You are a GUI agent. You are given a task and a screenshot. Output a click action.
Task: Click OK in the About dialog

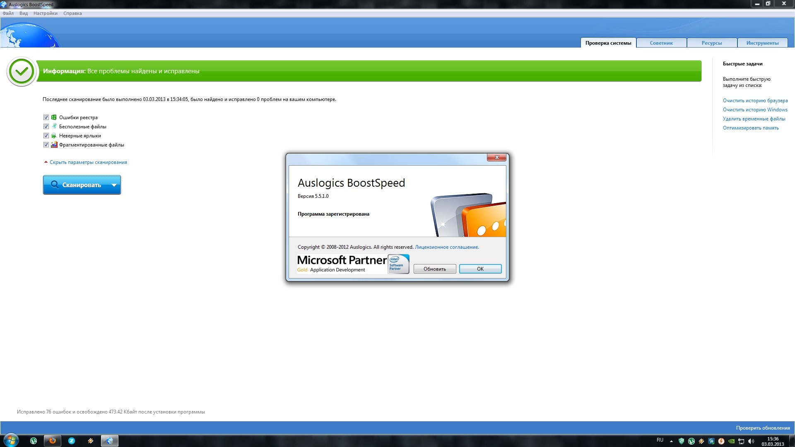coord(480,269)
